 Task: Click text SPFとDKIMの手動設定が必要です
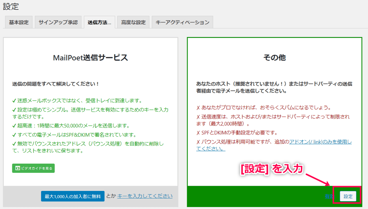tap(237, 133)
